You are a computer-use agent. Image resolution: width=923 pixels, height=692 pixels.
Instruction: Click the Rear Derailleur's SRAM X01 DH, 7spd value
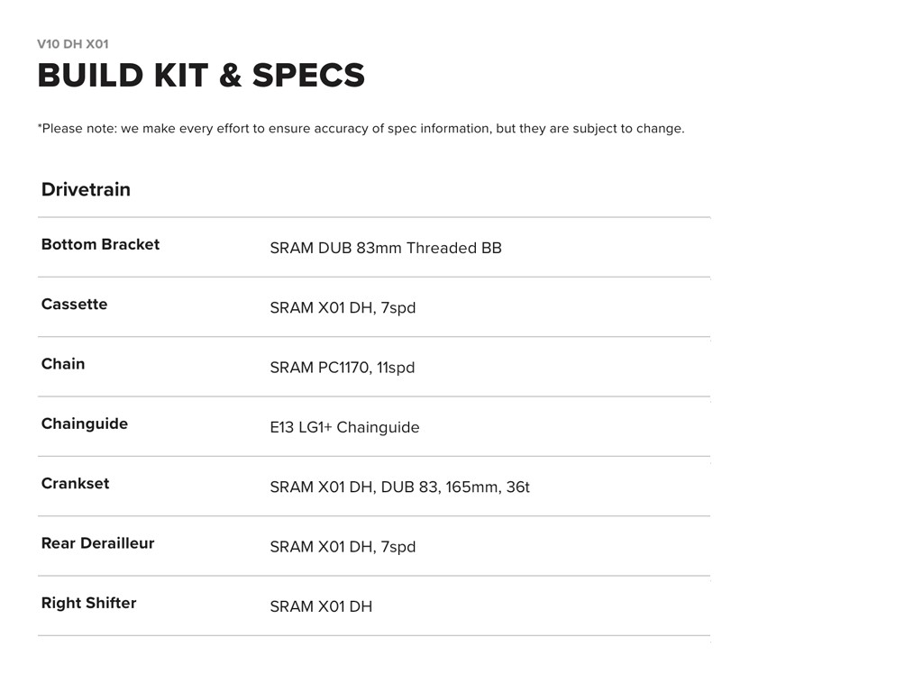click(x=343, y=547)
